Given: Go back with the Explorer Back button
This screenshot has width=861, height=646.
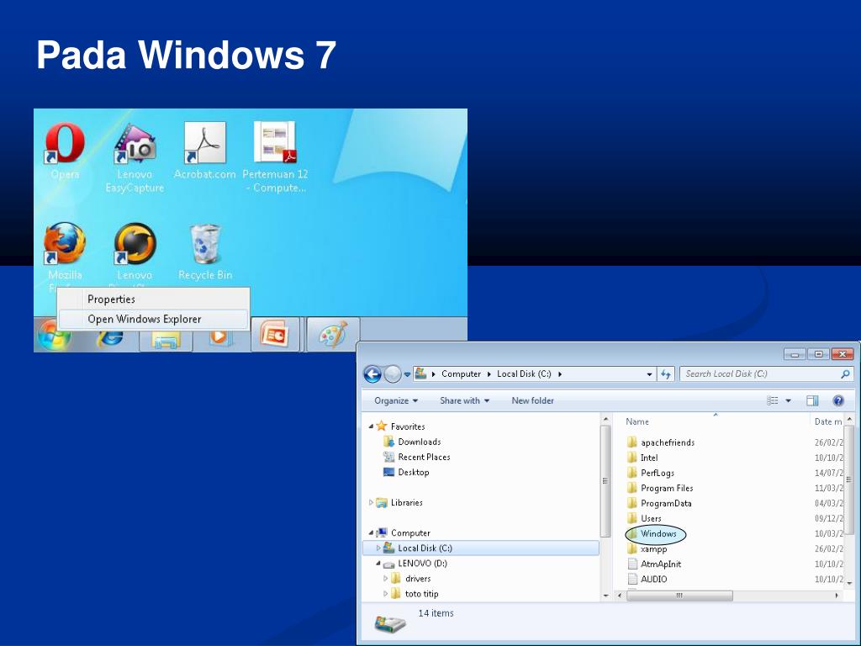Looking at the screenshot, I should [x=372, y=374].
